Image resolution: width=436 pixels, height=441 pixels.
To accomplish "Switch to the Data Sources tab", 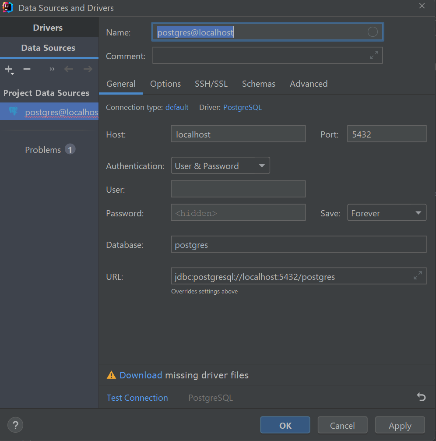I will tap(48, 48).
